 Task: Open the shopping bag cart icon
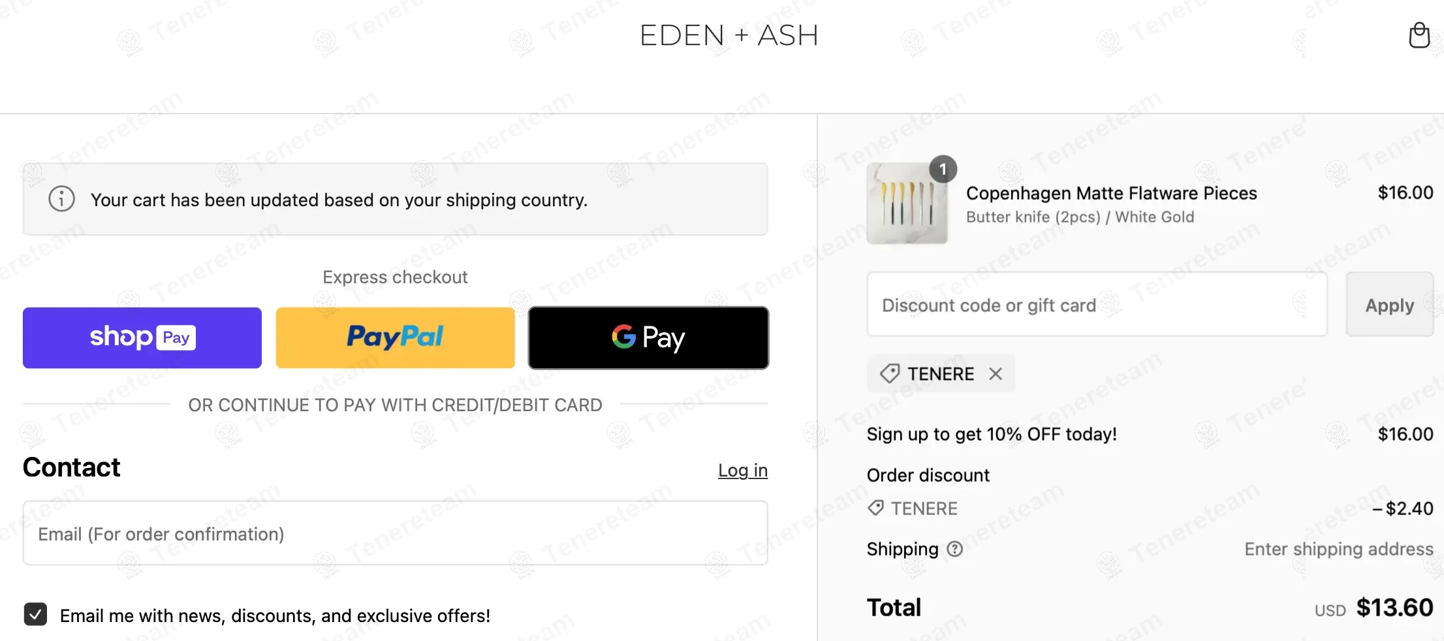tap(1419, 35)
